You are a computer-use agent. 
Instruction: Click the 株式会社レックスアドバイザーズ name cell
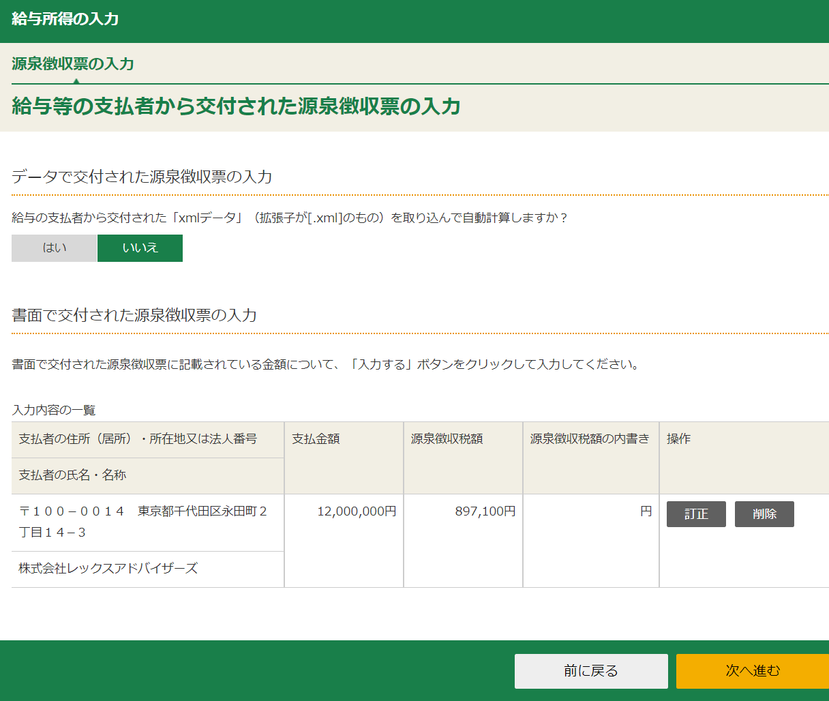coord(108,569)
